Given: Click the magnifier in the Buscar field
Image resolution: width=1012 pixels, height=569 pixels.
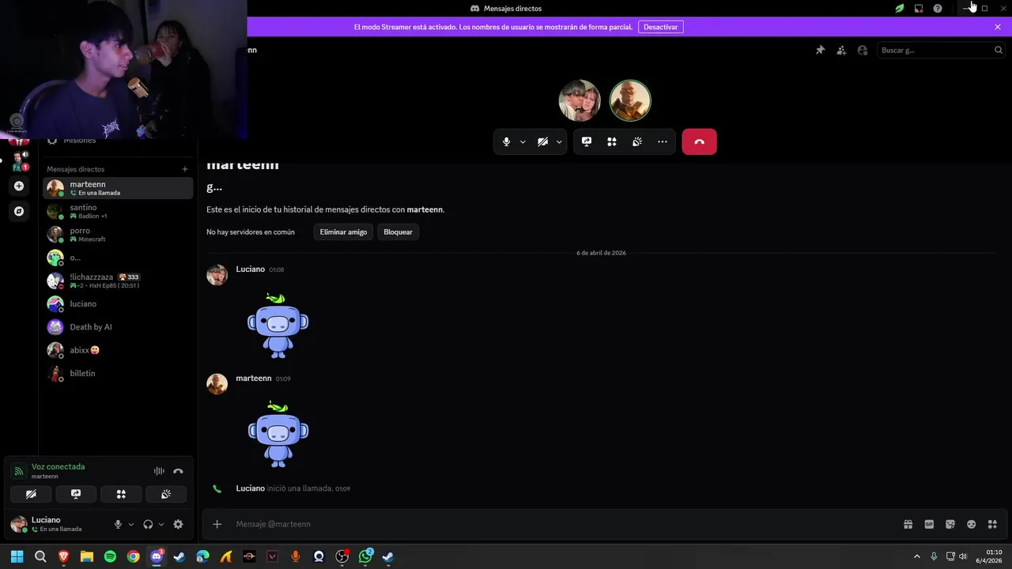Looking at the screenshot, I should [998, 50].
